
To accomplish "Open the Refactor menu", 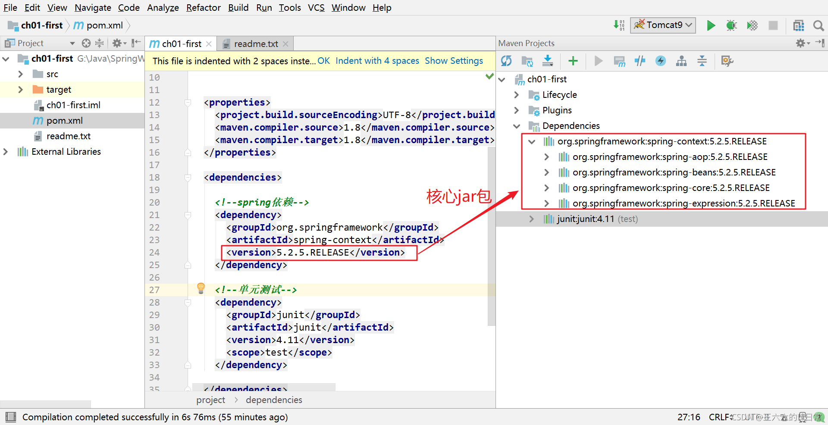I will coord(204,8).
